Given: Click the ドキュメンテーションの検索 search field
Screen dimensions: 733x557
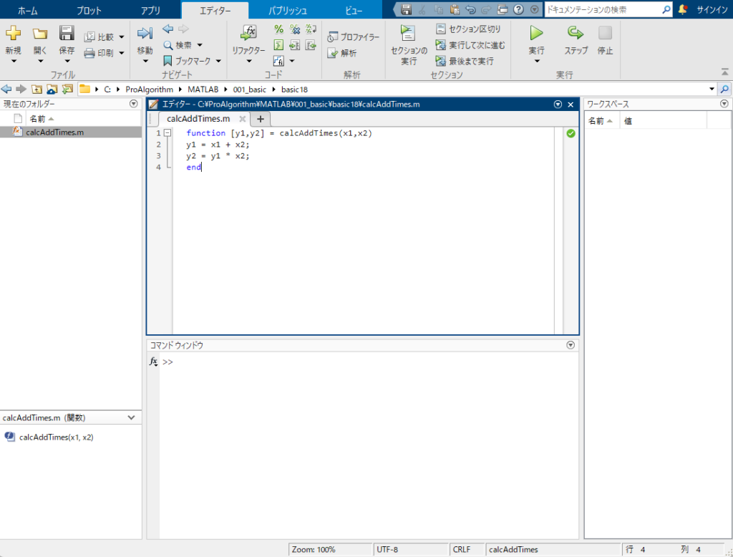Looking at the screenshot, I should click(602, 10).
